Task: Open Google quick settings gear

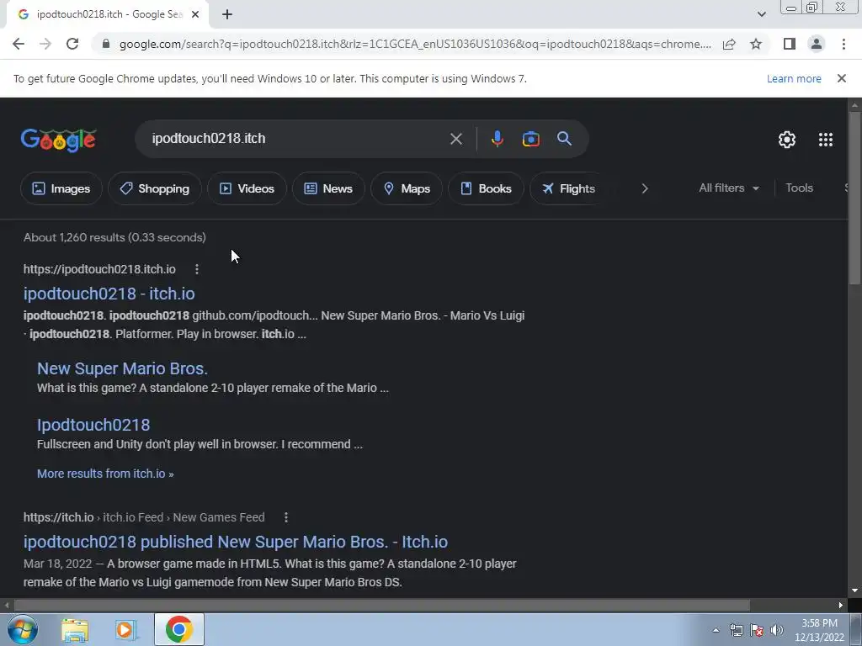Action: [x=787, y=140]
